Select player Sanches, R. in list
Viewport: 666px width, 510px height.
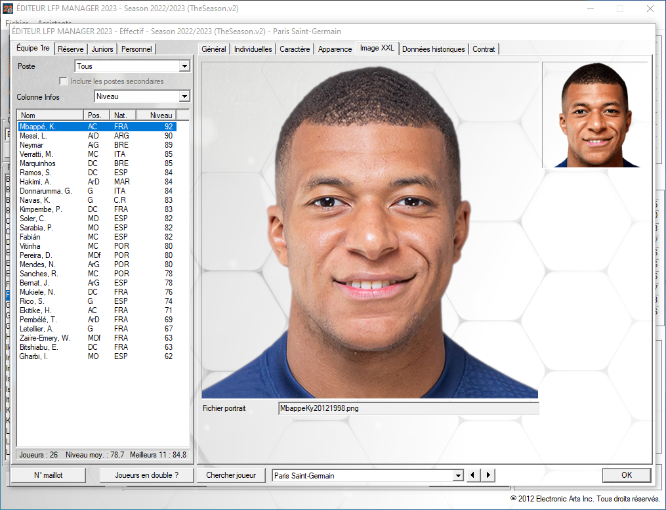[x=97, y=274]
